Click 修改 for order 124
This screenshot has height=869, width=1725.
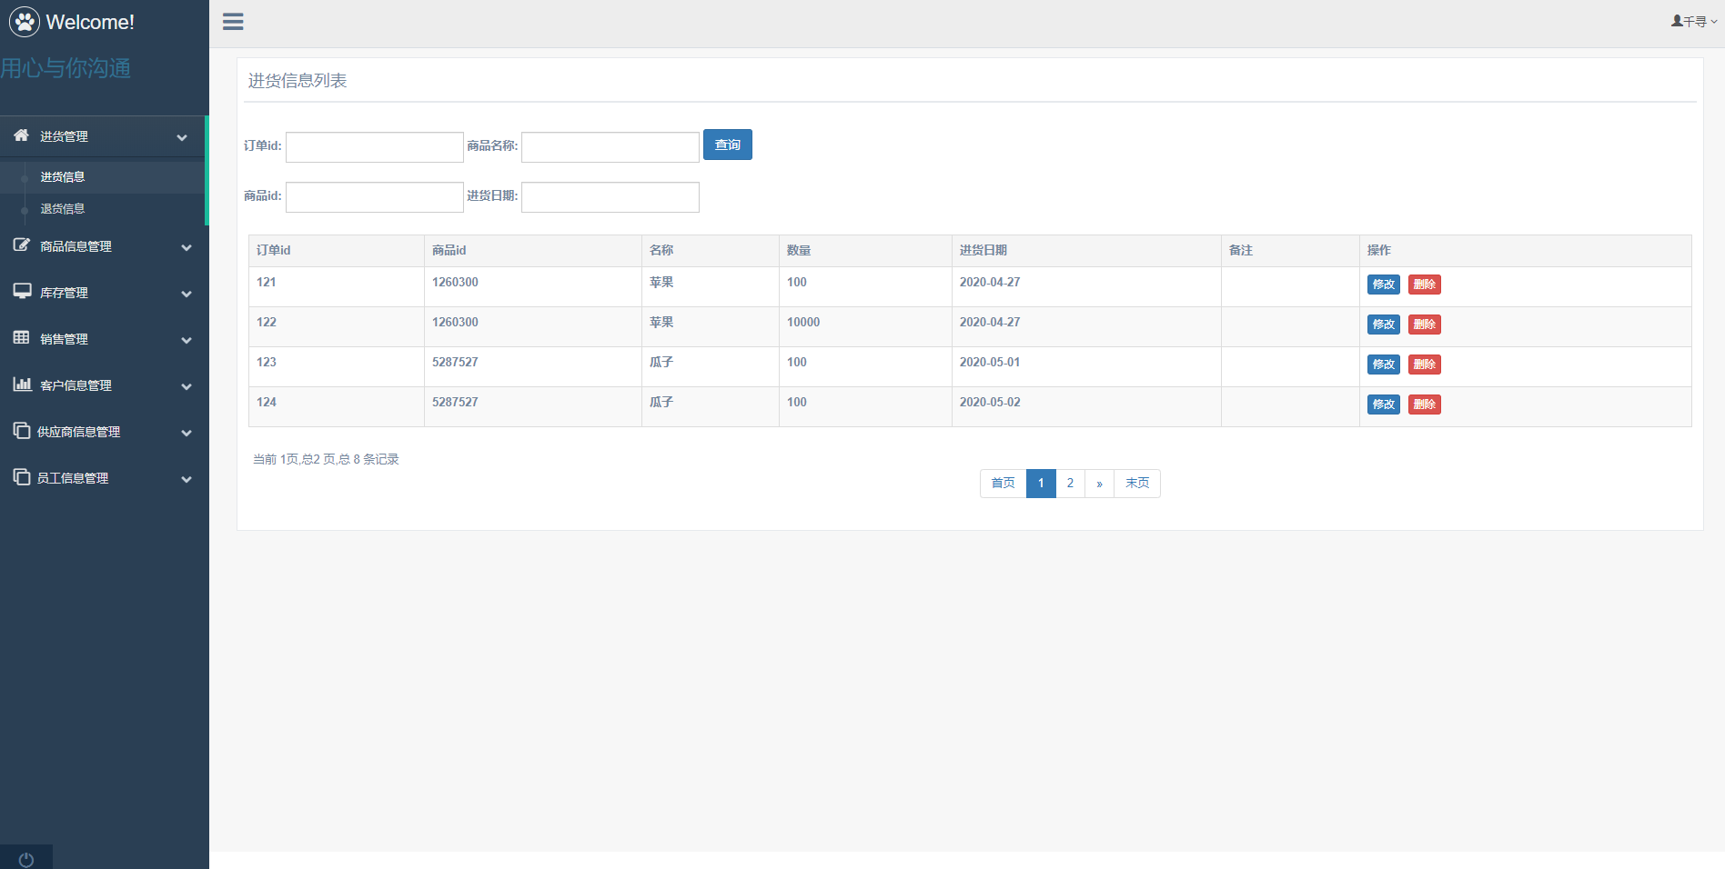coord(1384,405)
